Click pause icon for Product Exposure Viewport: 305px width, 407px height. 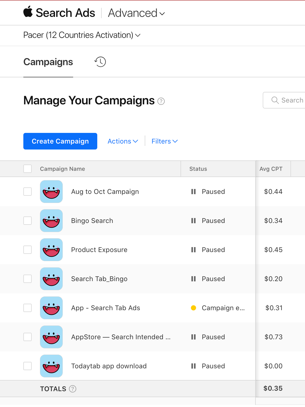click(193, 250)
